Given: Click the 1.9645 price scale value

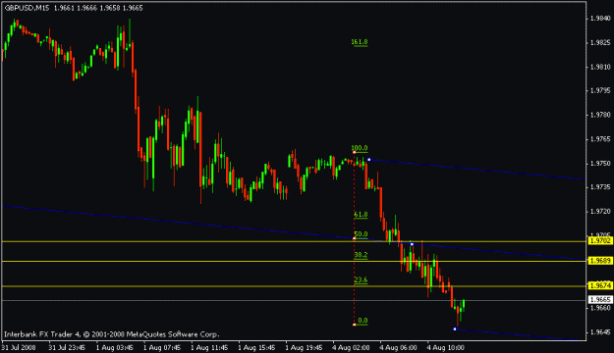Looking at the screenshot, I should [600, 332].
